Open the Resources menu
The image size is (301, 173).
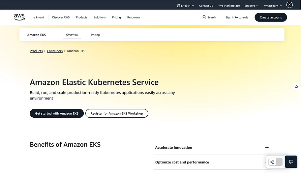point(134,17)
